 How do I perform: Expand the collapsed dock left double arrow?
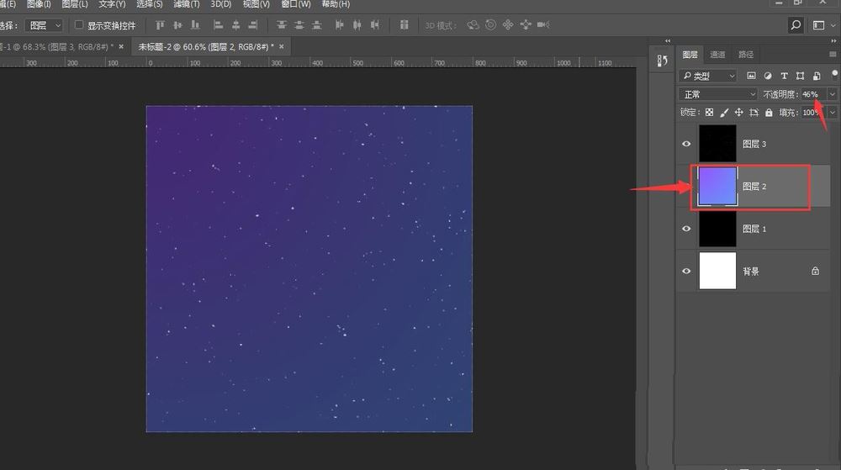point(668,40)
